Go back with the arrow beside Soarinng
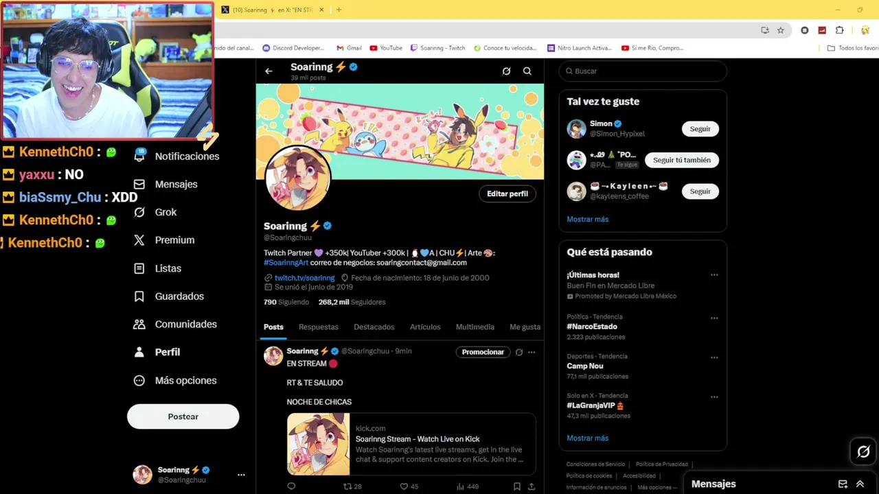 coord(269,71)
